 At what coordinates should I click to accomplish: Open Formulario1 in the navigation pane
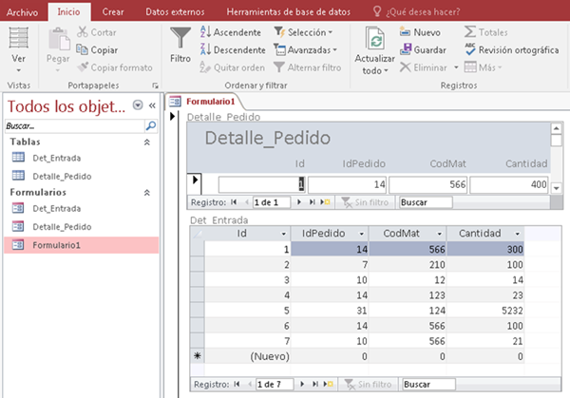57,244
